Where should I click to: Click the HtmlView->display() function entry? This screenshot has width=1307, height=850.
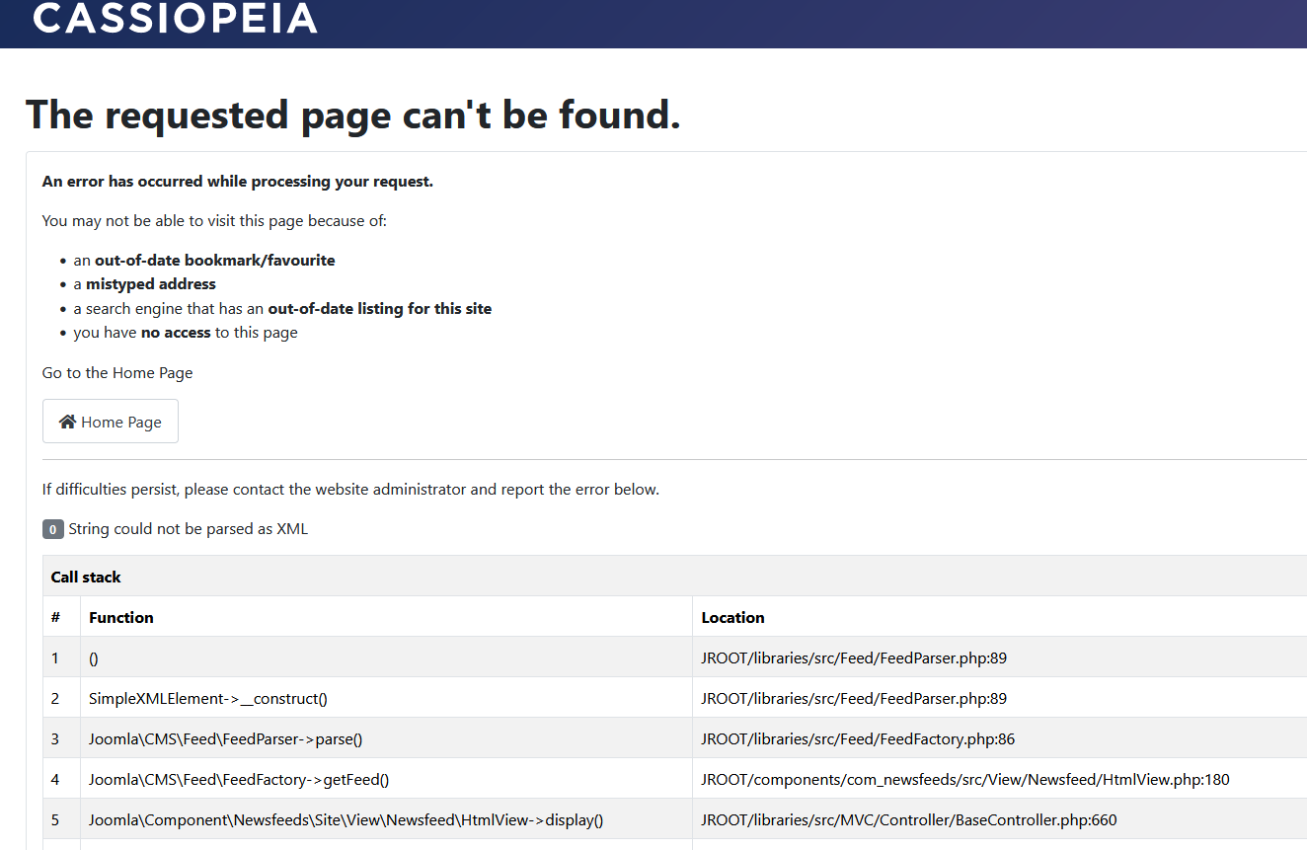(x=346, y=819)
